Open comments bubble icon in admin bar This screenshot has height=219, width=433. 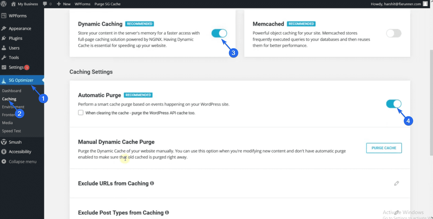pyautogui.click(x=45, y=4)
